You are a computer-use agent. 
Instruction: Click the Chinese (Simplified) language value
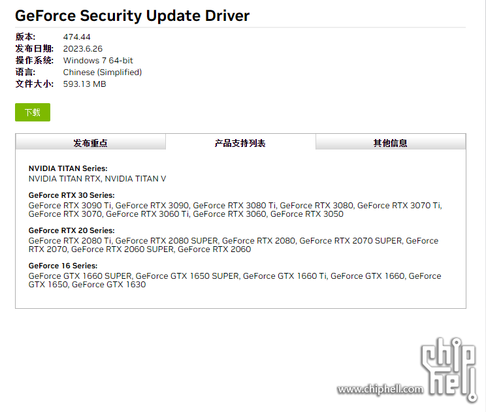pos(103,72)
